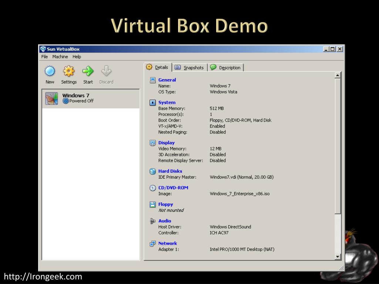This screenshot has width=379, height=284.
Task: Click the 'IDE Primary Master:' label
Action: [x=177, y=177]
